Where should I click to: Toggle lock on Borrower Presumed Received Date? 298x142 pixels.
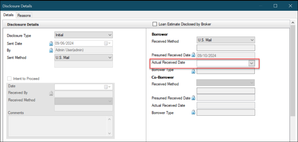(193, 55)
